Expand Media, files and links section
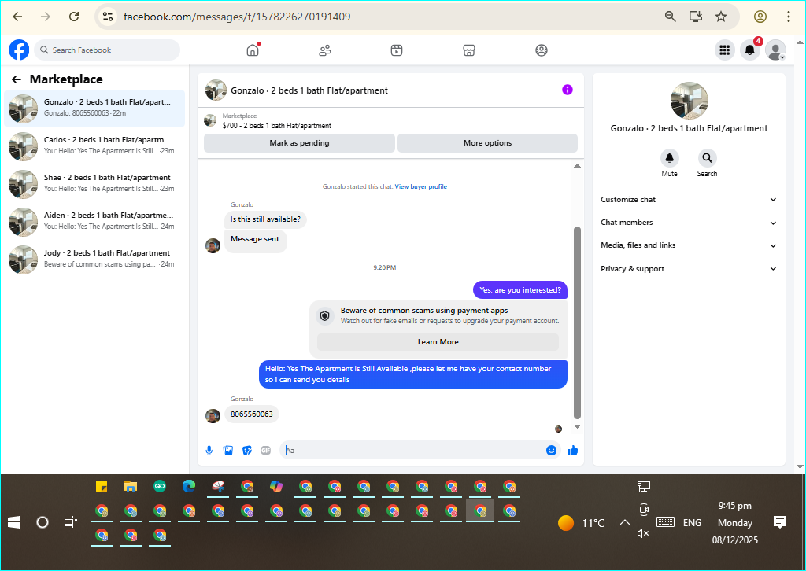806x571 pixels. (688, 245)
